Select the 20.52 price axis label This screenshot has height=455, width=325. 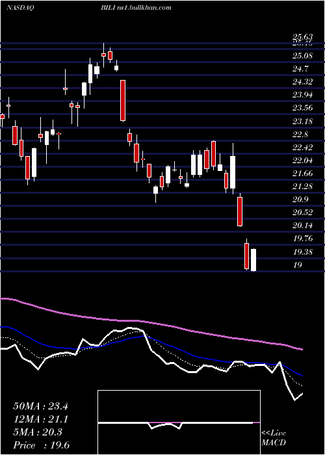tap(303, 212)
